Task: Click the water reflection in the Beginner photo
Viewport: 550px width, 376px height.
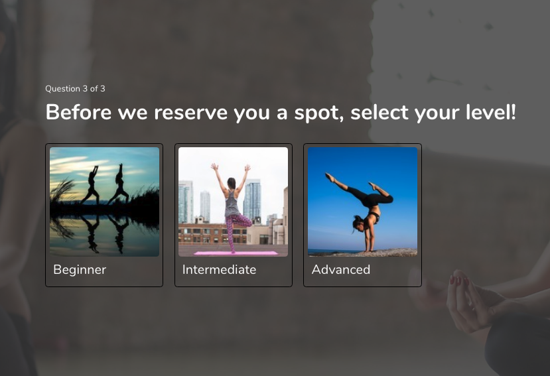Action: click(105, 234)
